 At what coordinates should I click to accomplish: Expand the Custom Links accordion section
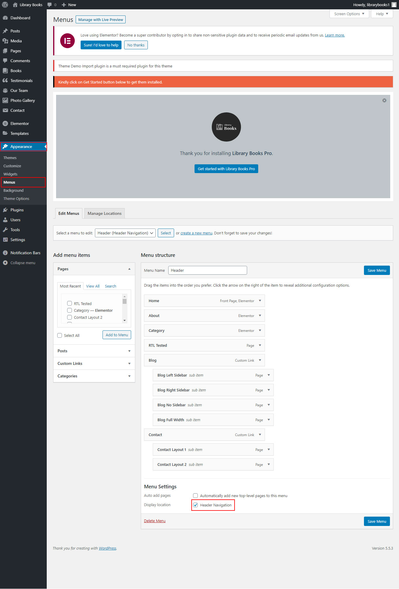tap(94, 363)
